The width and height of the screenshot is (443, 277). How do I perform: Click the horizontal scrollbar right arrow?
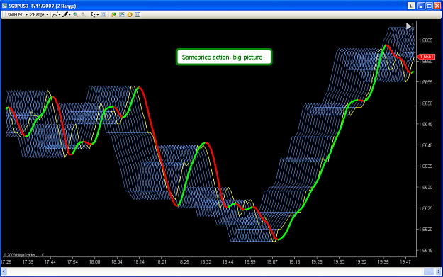[439, 271]
